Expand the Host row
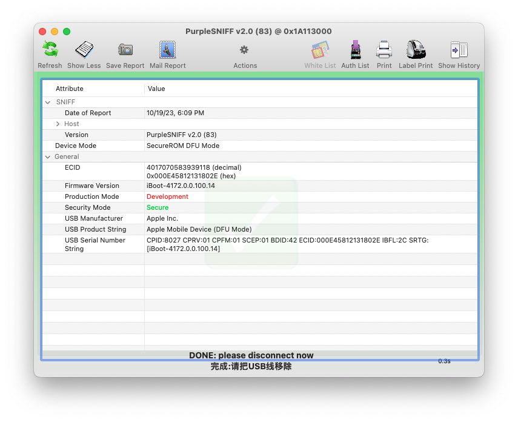Image resolution: width=518 pixels, height=422 pixels. (58, 124)
